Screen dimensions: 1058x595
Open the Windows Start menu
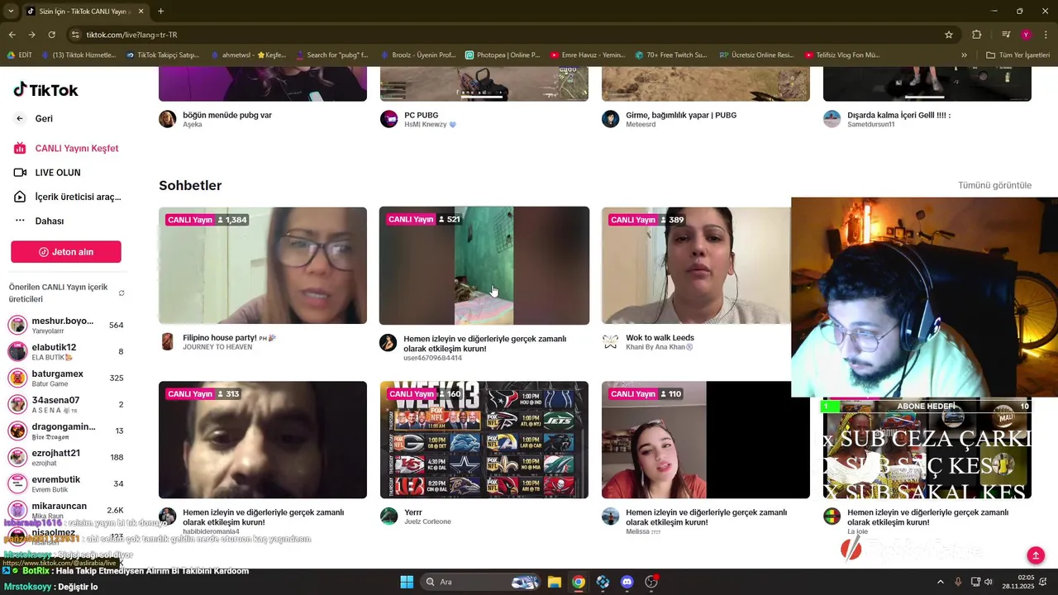coord(407,582)
